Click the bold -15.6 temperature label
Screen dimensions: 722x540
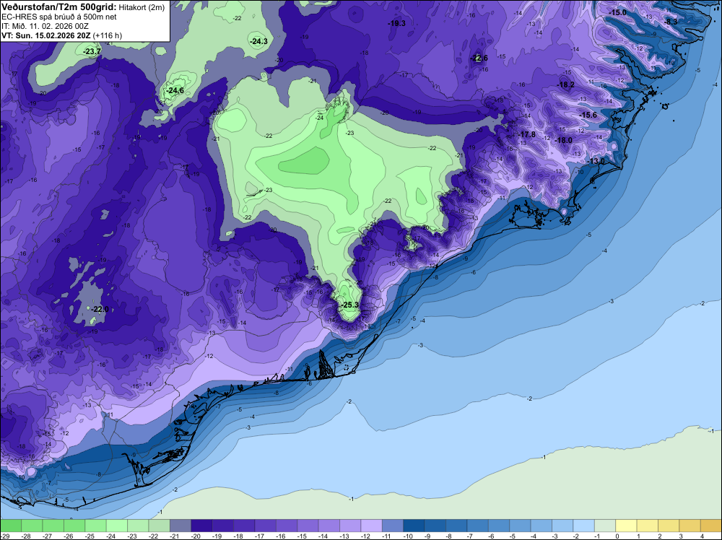pyautogui.click(x=588, y=115)
